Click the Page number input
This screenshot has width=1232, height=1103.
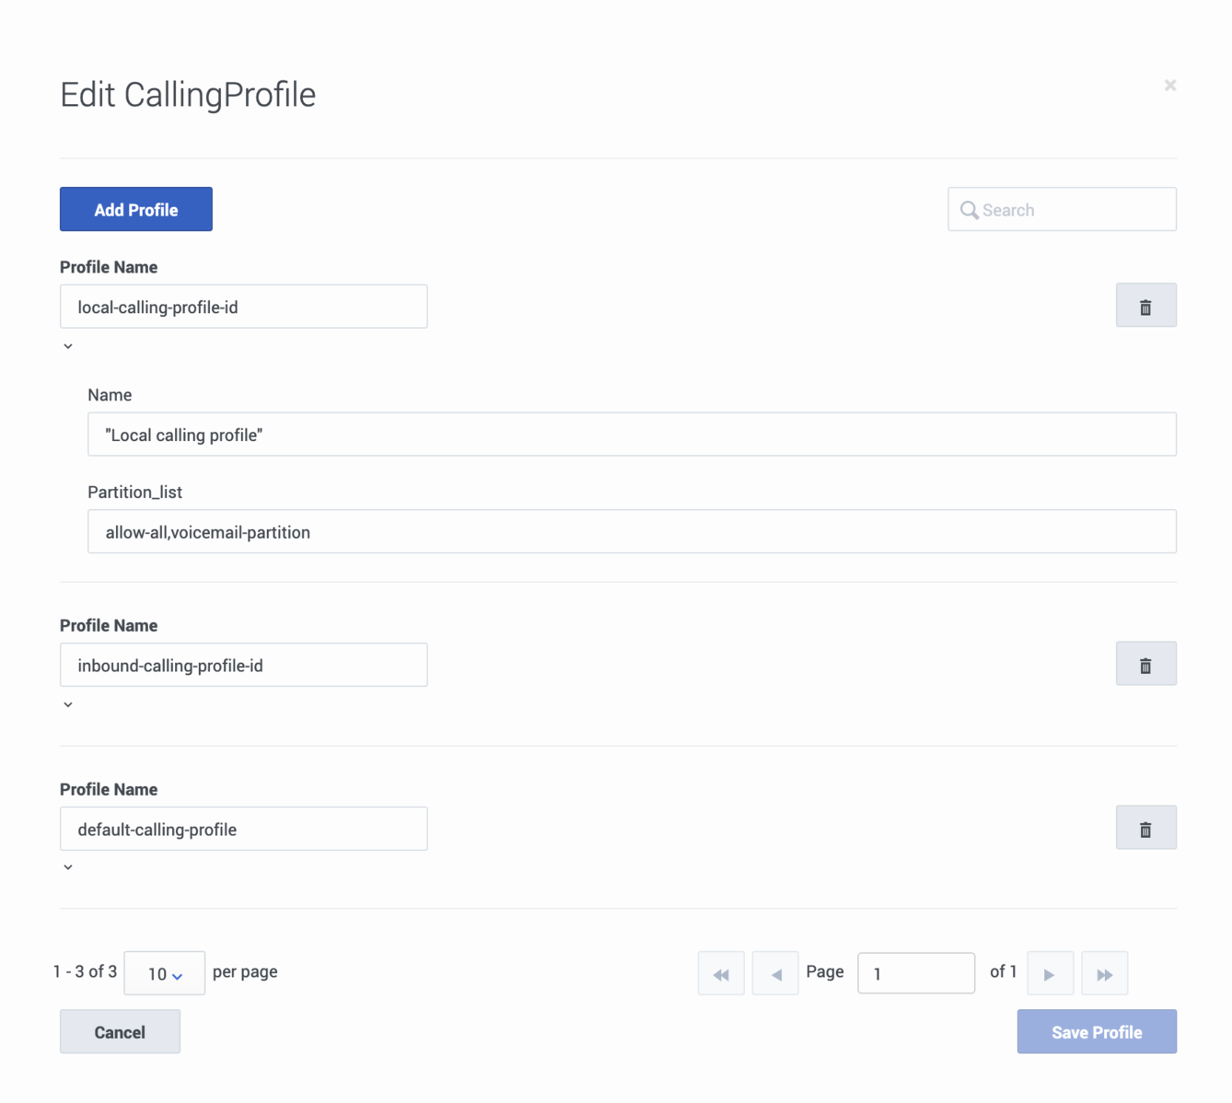[916, 973]
